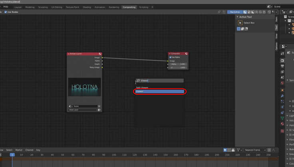
Task: Open the View Layer properties tab
Action: pyautogui.click(x=282, y=72)
